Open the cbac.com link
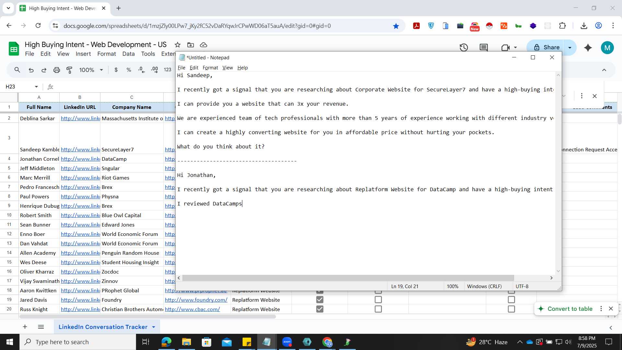Viewport: 622px width, 350px height. click(x=192, y=309)
